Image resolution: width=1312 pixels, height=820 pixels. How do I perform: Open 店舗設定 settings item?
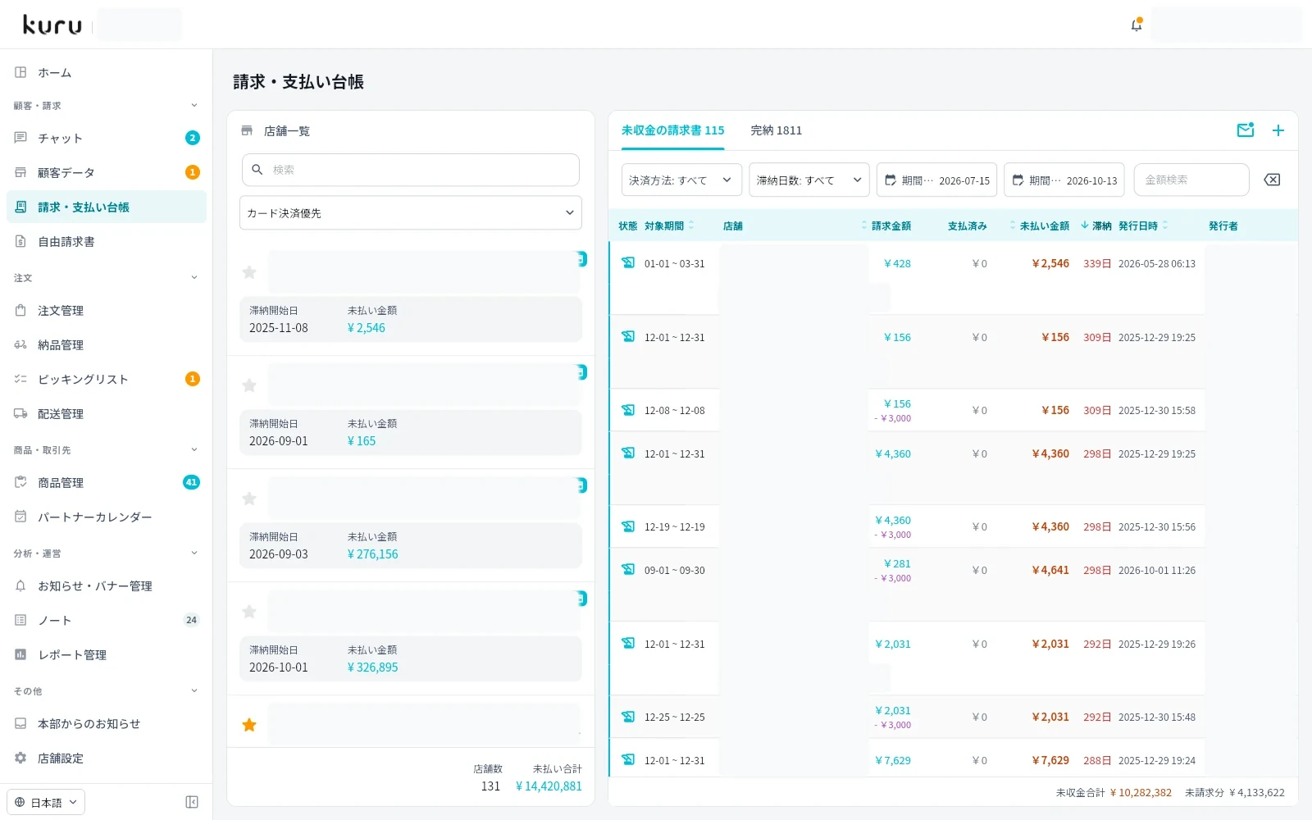click(107, 758)
